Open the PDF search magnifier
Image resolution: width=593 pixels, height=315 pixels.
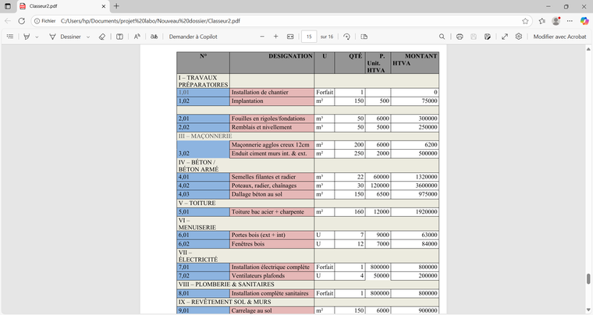pyautogui.click(x=442, y=37)
